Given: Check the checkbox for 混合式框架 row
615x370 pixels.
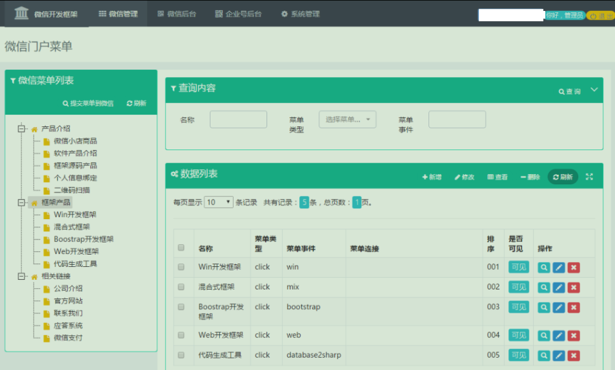Looking at the screenshot, I should pyautogui.click(x=181, y=287).
